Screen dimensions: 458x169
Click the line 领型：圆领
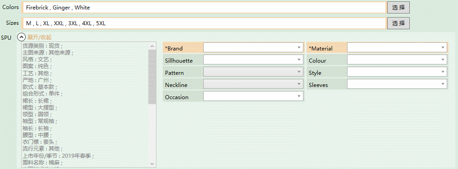point(37,114)
